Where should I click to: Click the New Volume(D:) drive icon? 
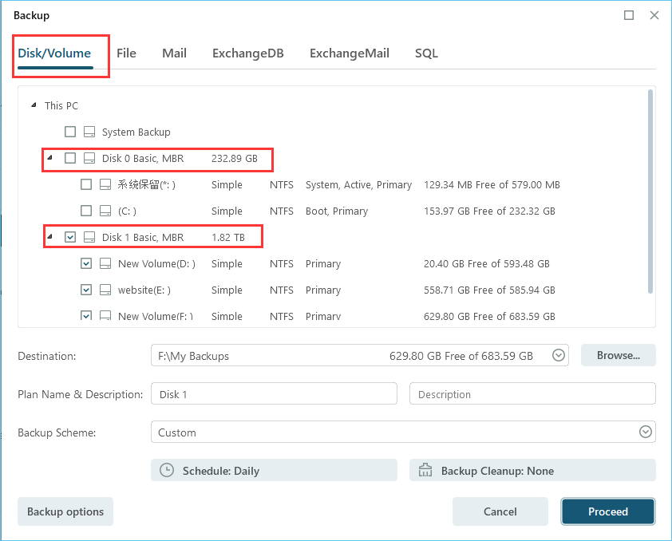point(105,264)
